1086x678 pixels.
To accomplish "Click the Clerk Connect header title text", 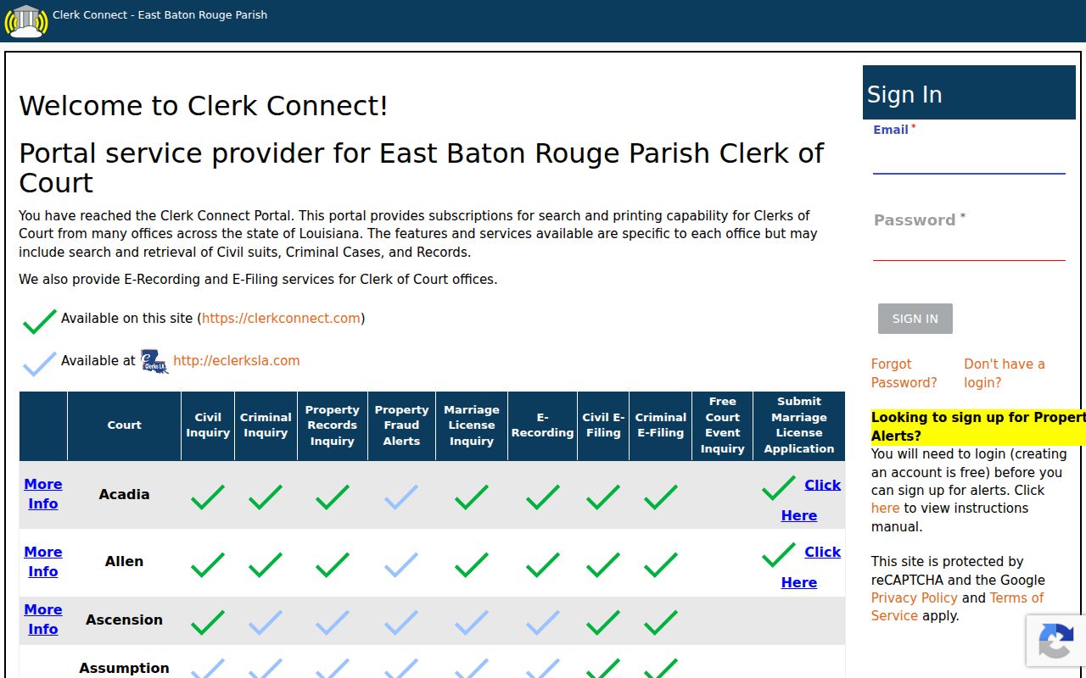I will click(160, 14).
